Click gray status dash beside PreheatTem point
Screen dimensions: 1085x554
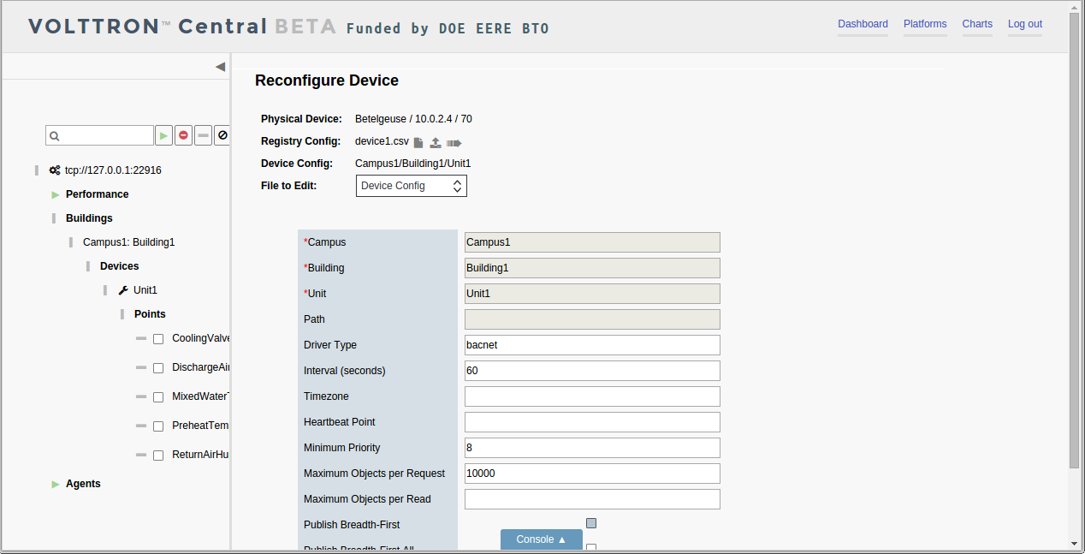coord(141,426)
